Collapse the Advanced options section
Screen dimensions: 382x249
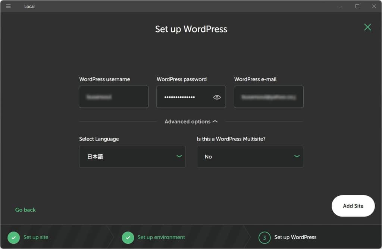point(191,122)
